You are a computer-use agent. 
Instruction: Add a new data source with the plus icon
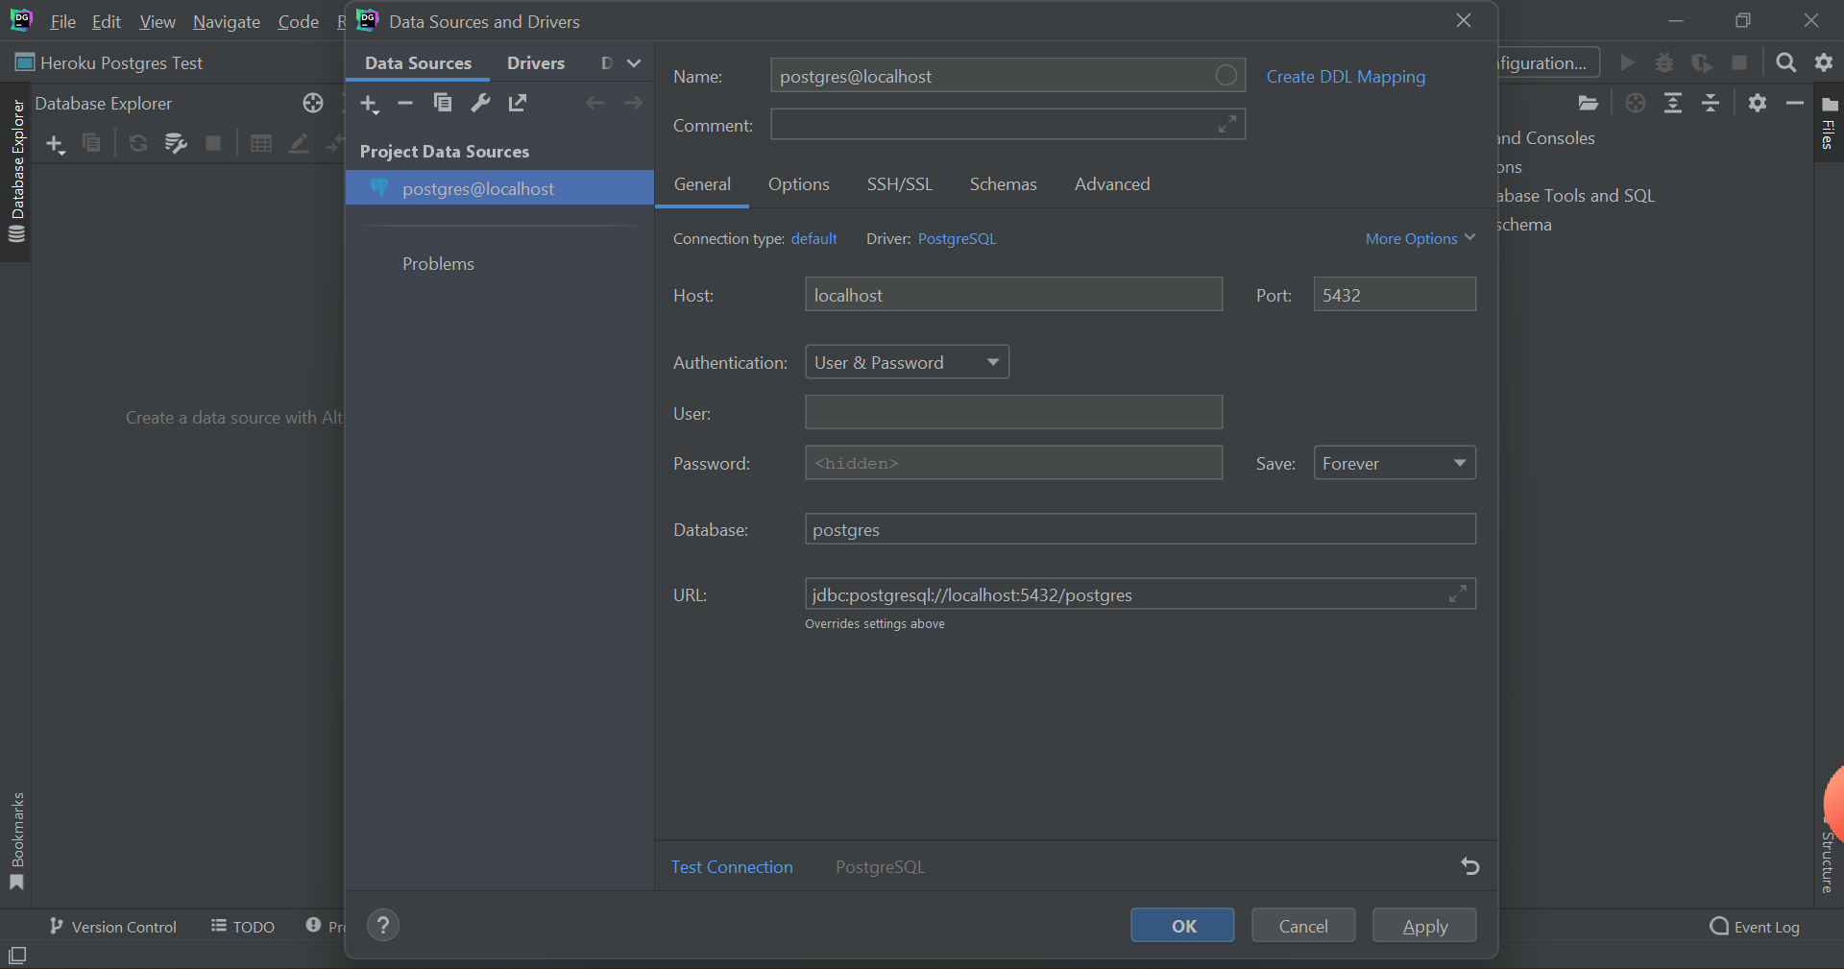(370, 104)
